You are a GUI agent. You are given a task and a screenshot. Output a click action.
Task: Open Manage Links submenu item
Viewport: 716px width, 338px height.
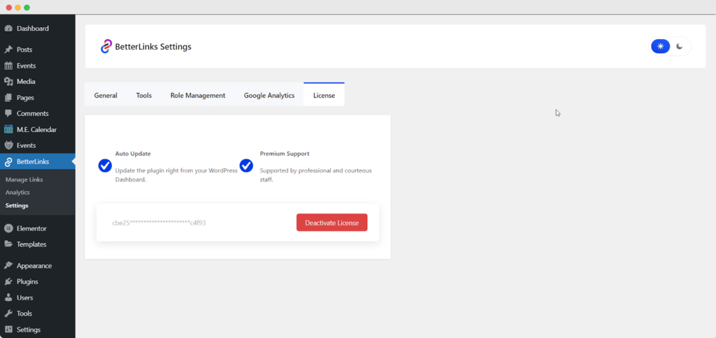(24, 179)
